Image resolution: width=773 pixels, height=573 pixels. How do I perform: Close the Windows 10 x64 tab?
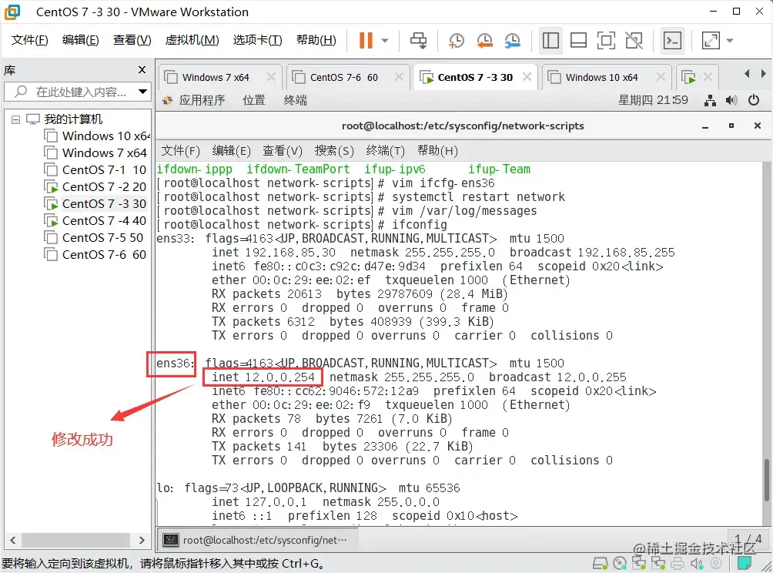[661, 77]
